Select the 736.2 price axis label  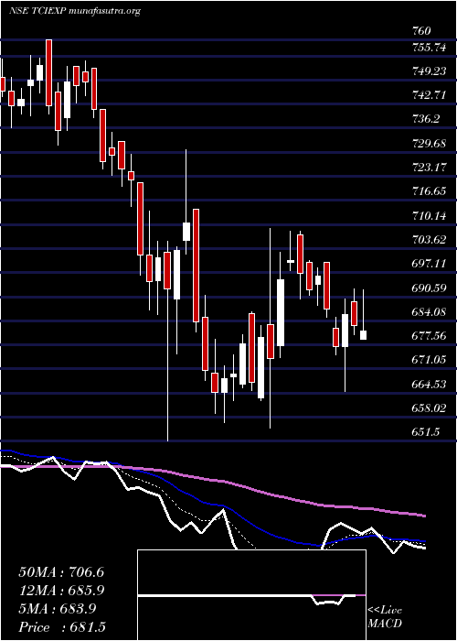coord(426,119)
